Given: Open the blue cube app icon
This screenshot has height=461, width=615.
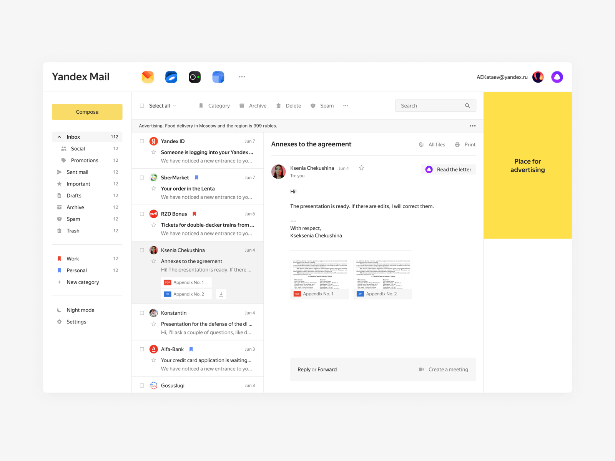Looking at the screenshot, I should (x=218, y=77).
